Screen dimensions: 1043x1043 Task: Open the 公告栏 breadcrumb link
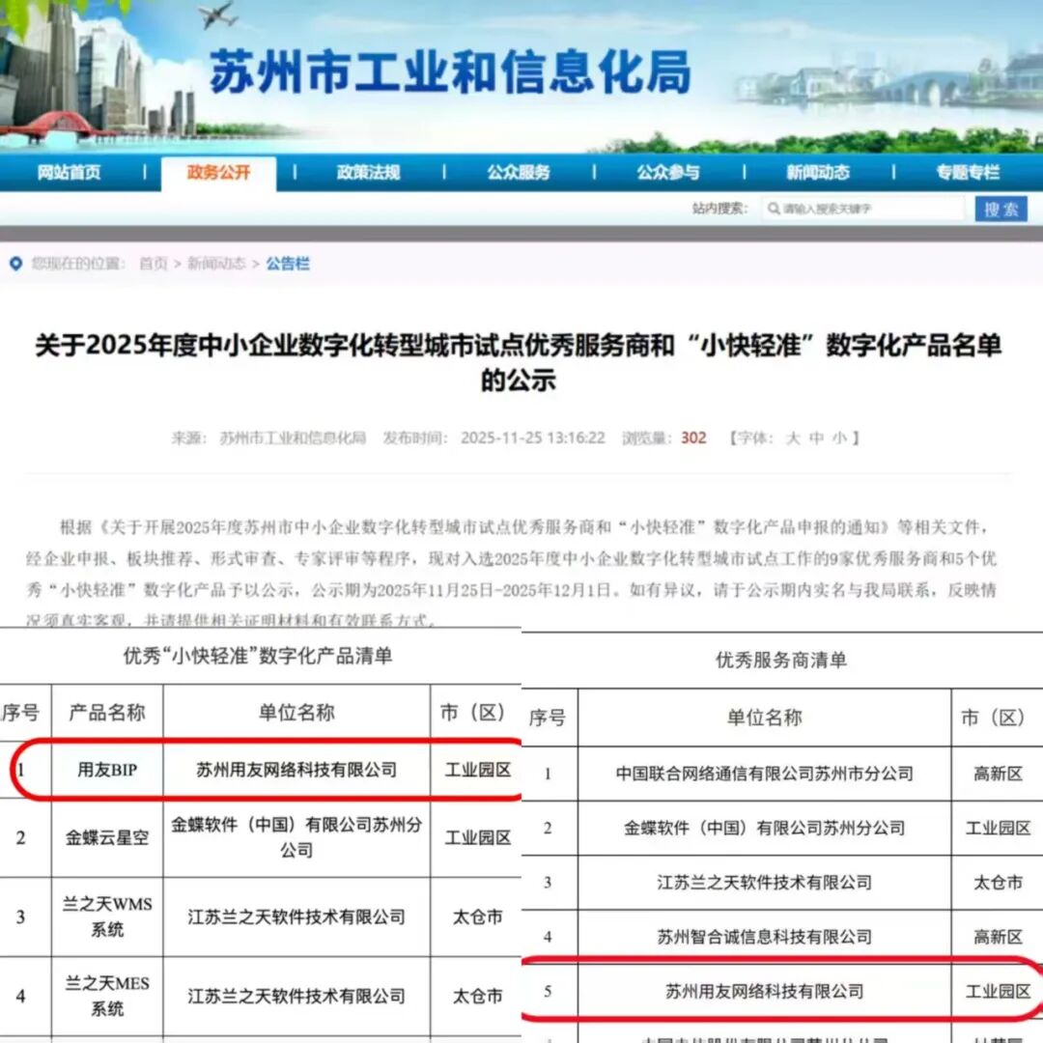(288, 264)
